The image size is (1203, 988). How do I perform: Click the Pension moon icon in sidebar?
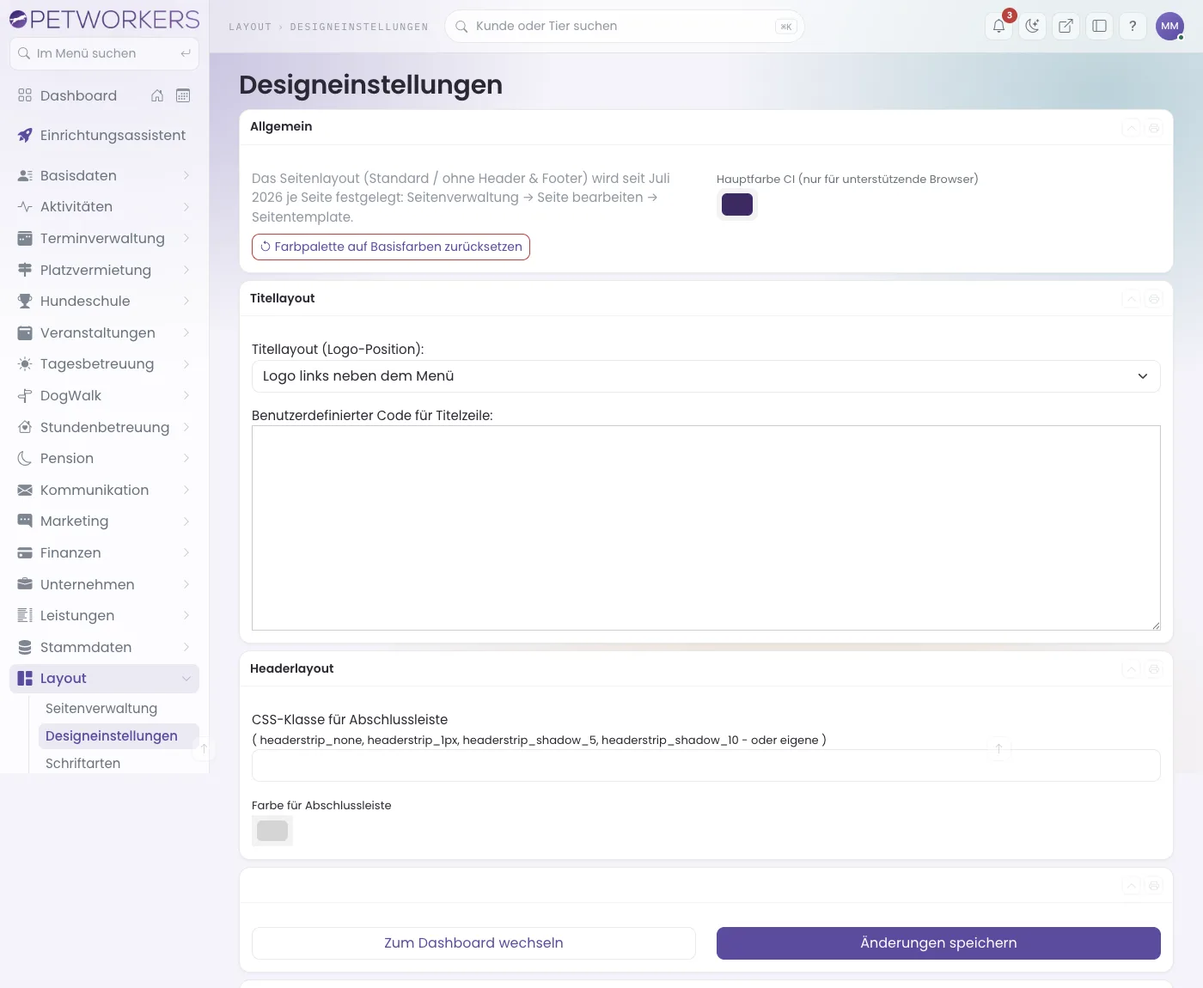pyautogui.click(x=25, y=458)
